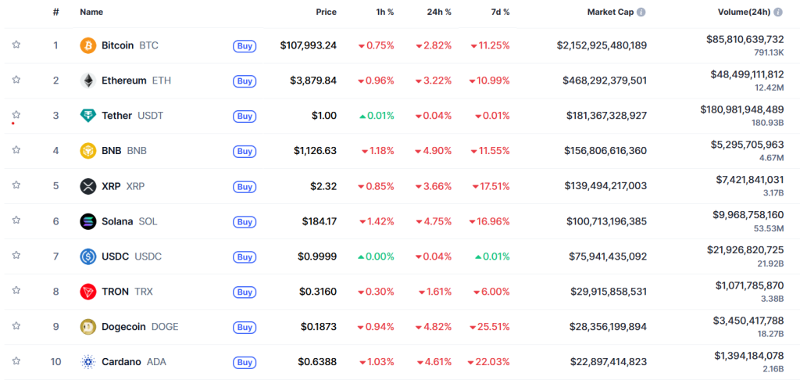The height and width of the screenshot is (380, 800).
Task: Sort by the 24h % column header
Action: pos(438,13)
